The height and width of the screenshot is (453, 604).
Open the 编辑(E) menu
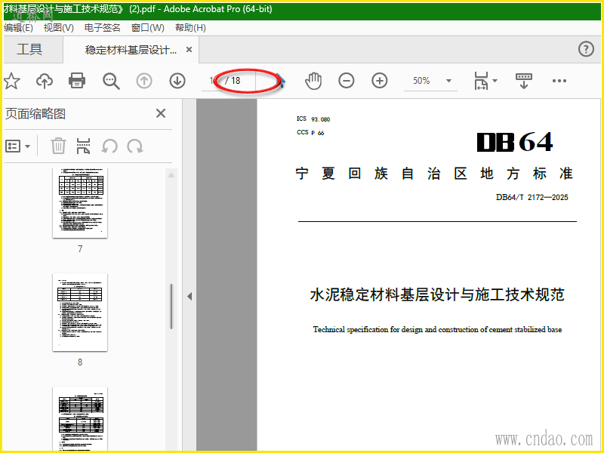pos(18,28)
